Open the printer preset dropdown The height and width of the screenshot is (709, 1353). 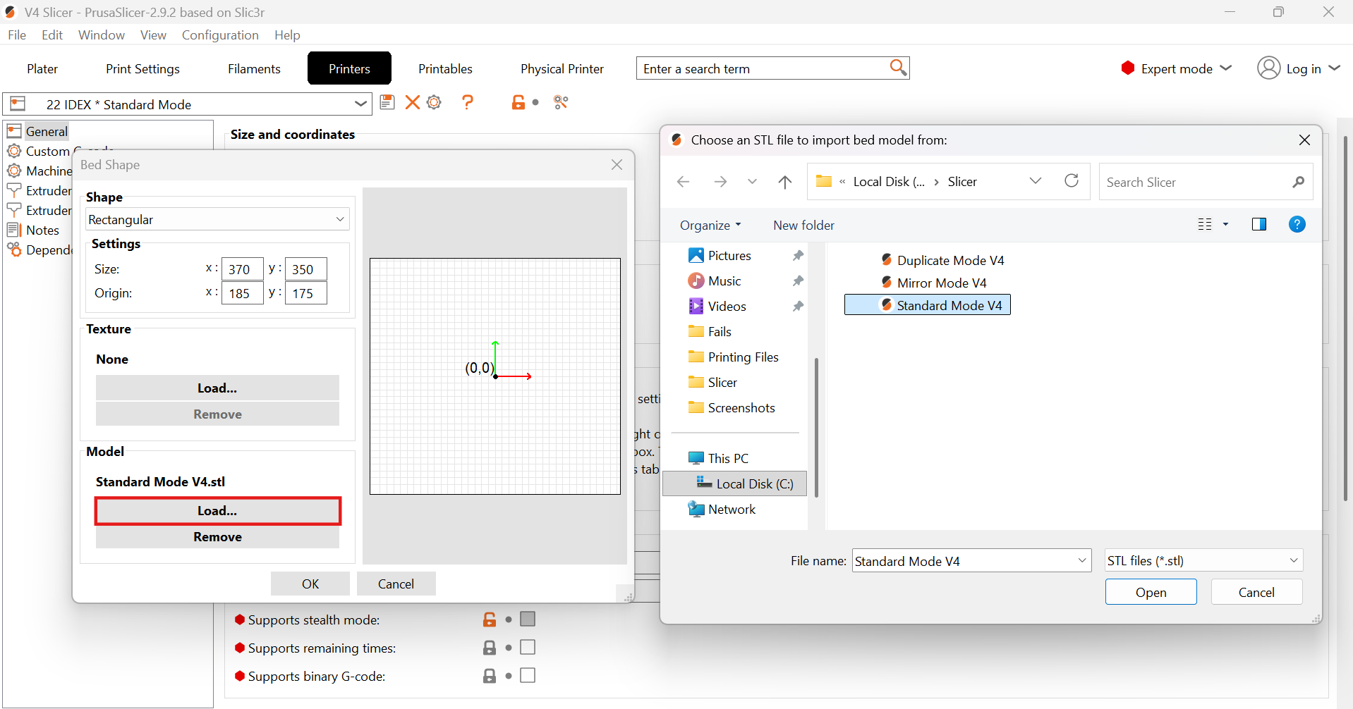coord(360,104)
